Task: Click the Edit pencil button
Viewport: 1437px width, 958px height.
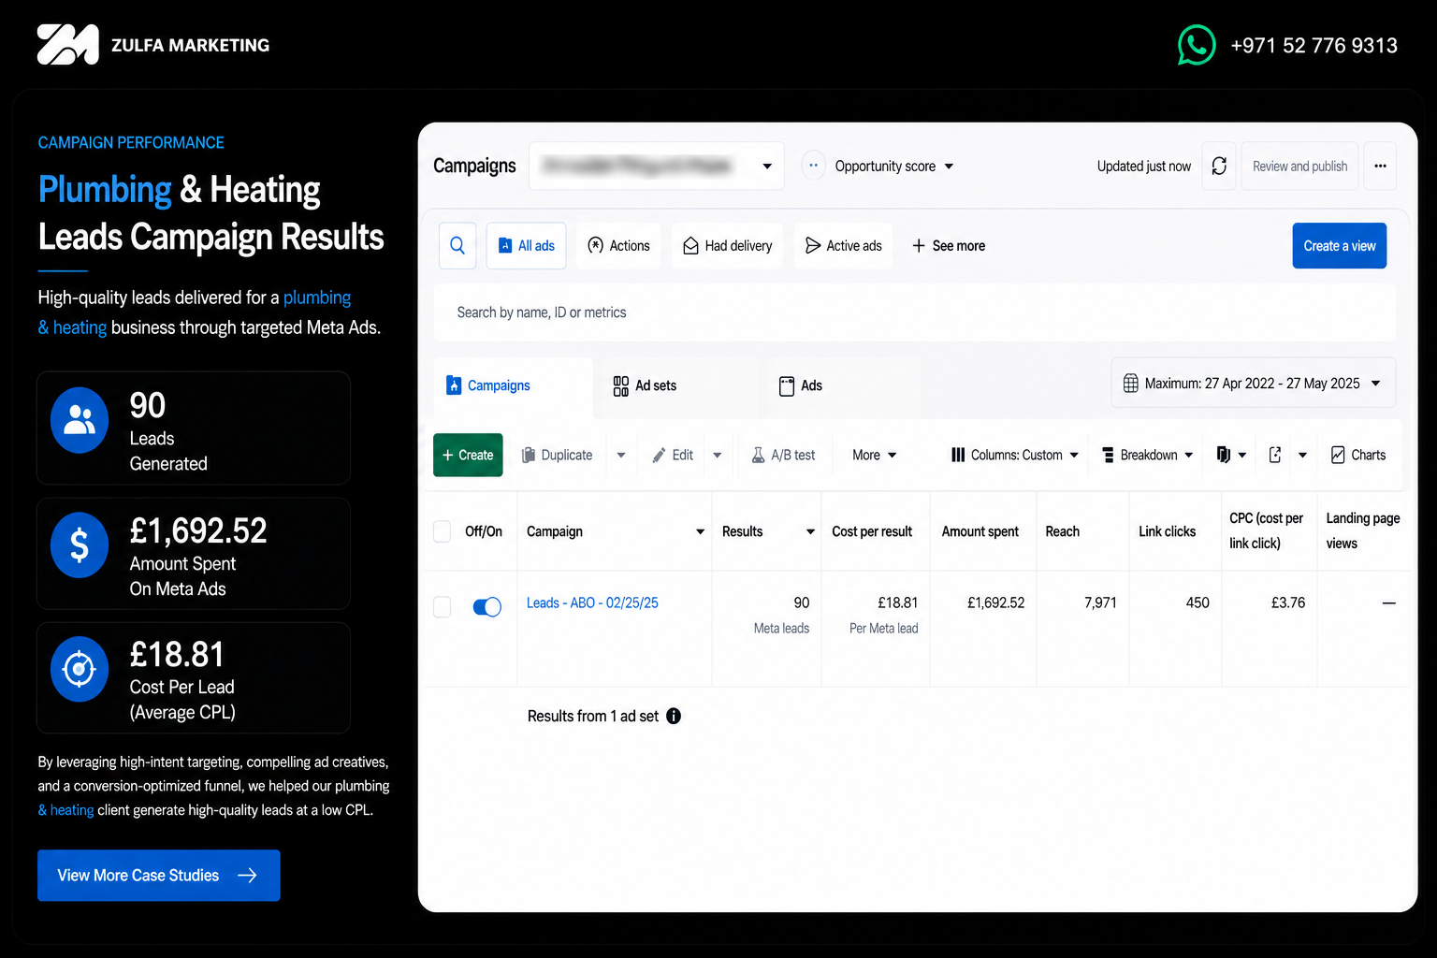Action: coord(674,455)
